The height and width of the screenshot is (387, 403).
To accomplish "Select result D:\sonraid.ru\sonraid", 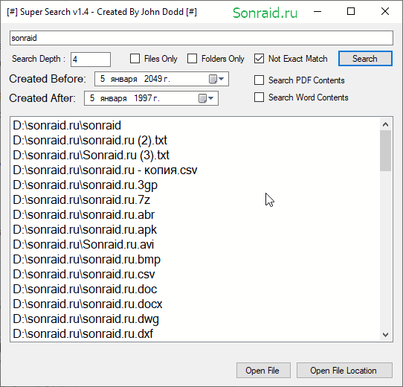I will point(67,125).
